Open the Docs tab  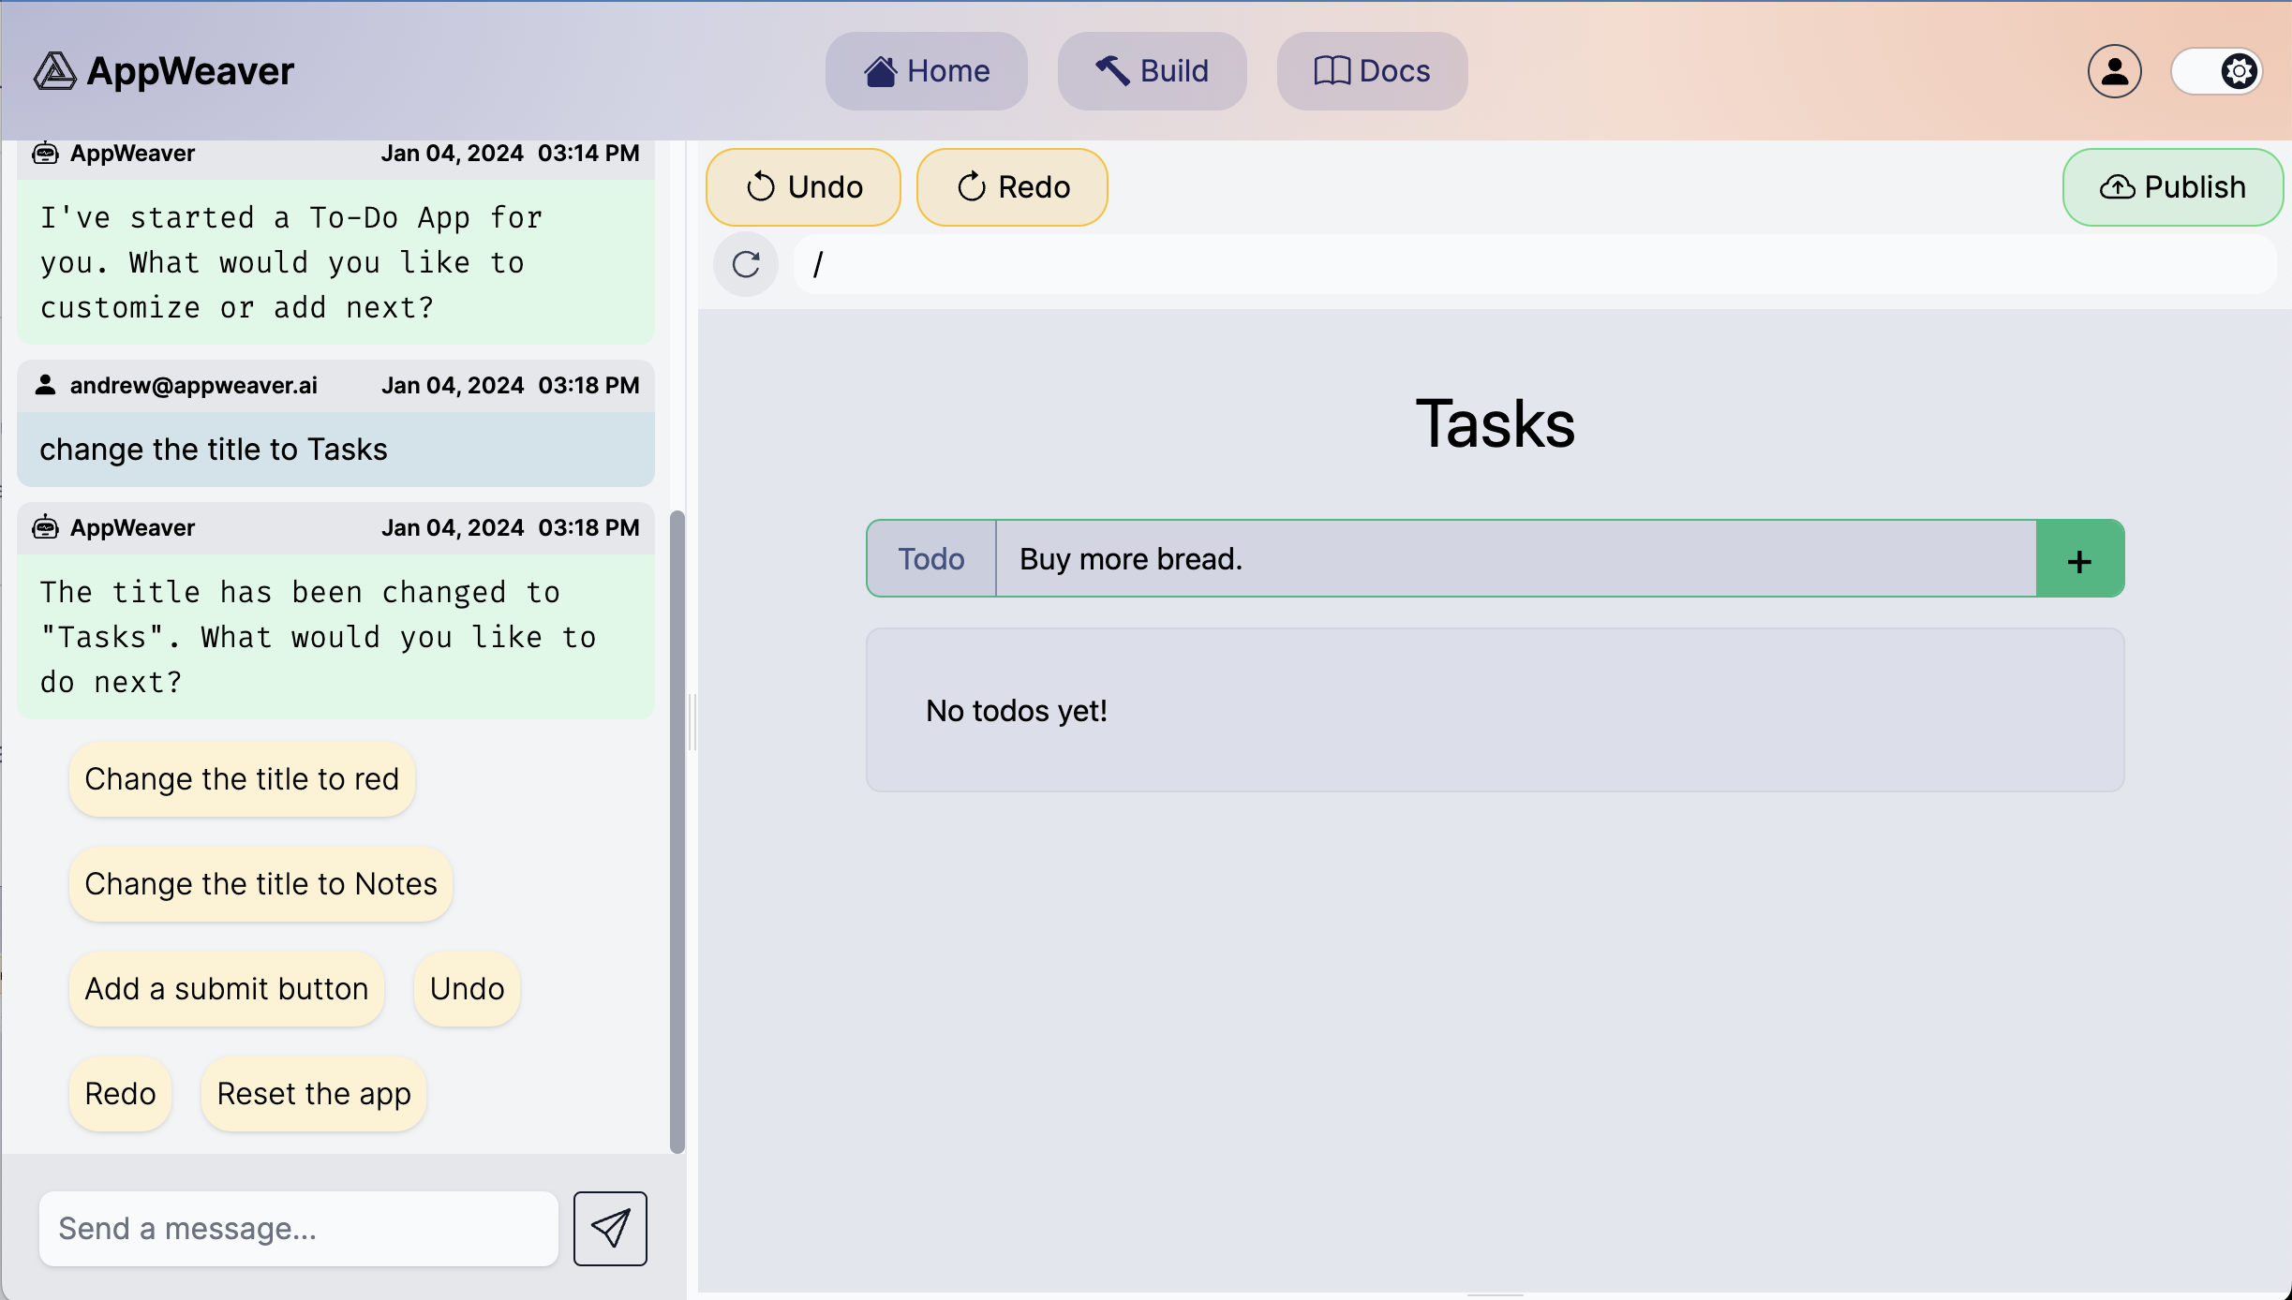point(1372,71)
